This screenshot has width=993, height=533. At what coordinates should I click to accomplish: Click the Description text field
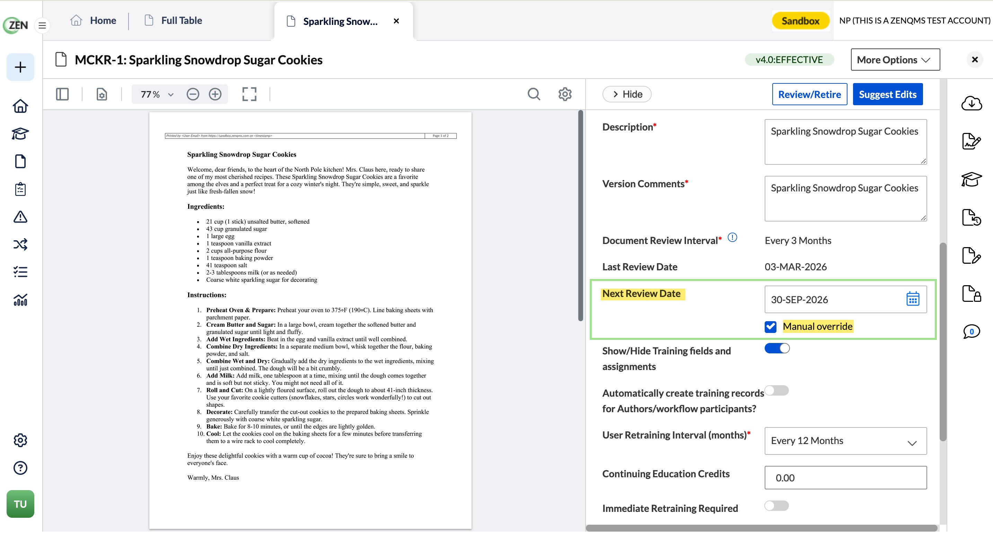(x=845, y=142)
